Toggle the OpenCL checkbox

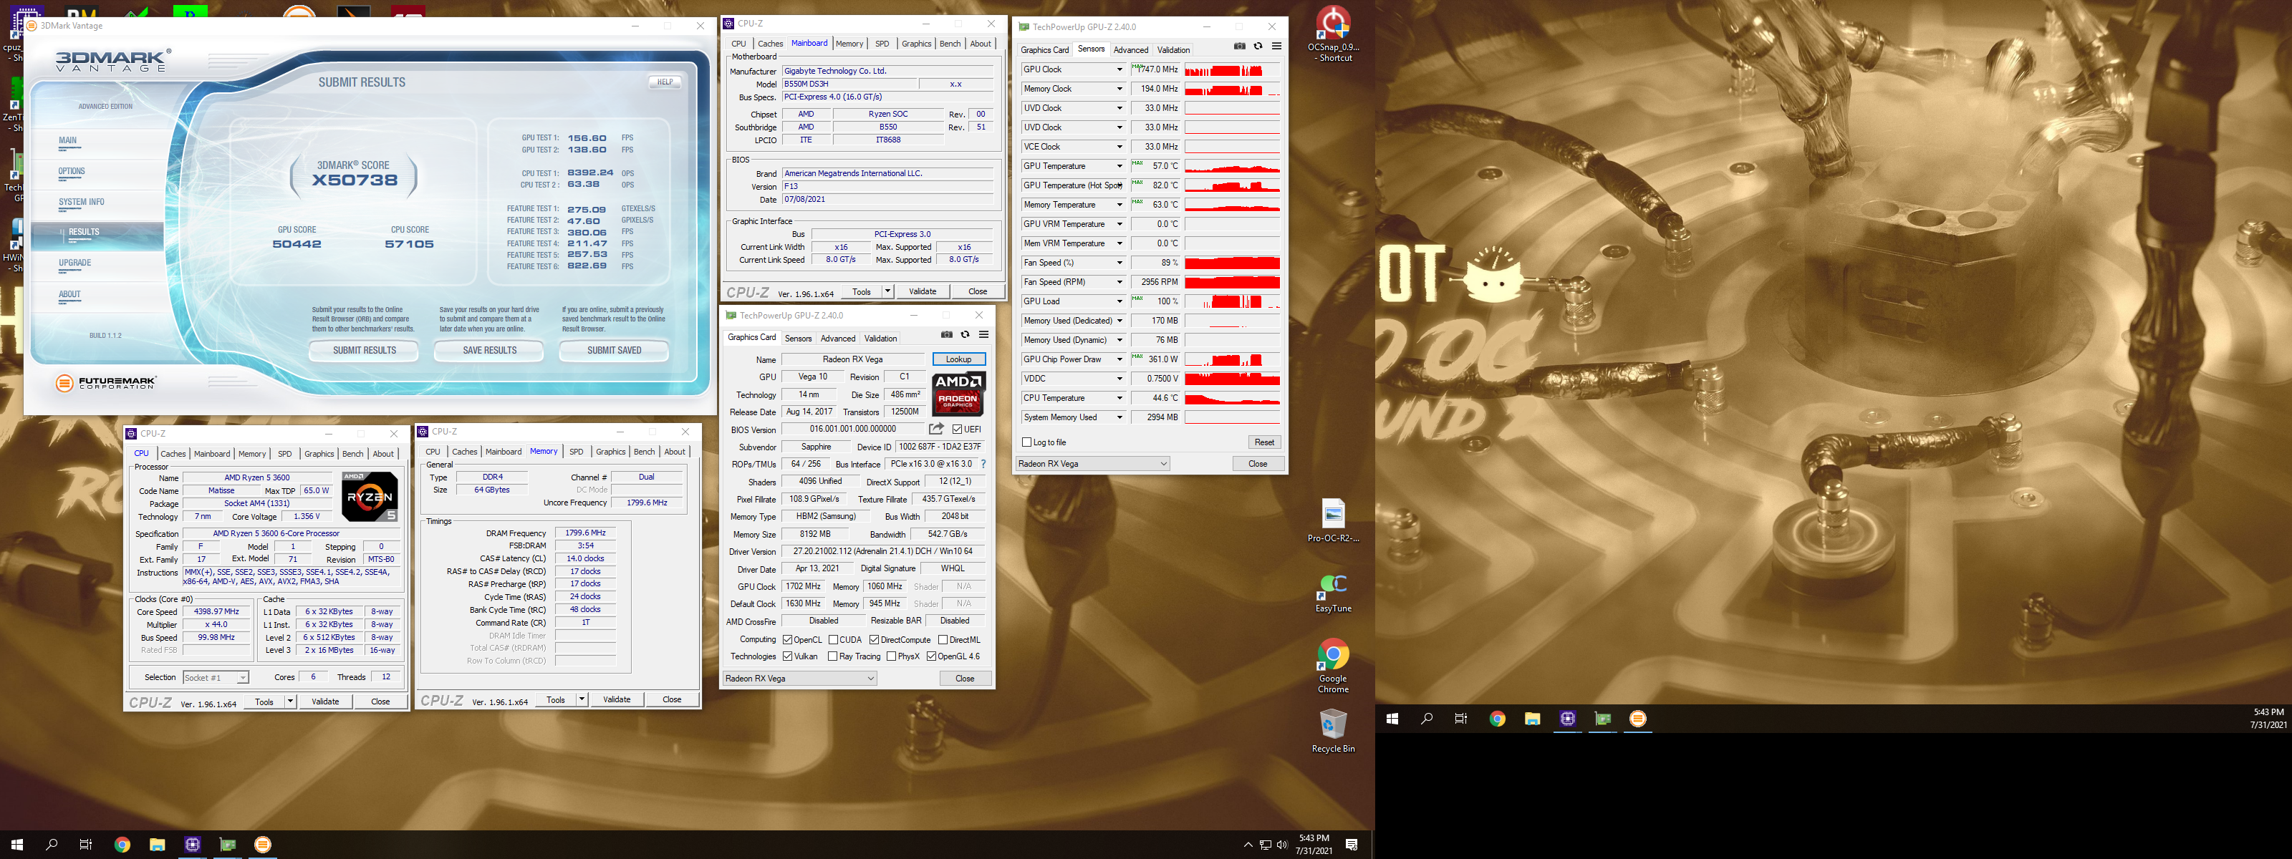click(x=787, y=640)
